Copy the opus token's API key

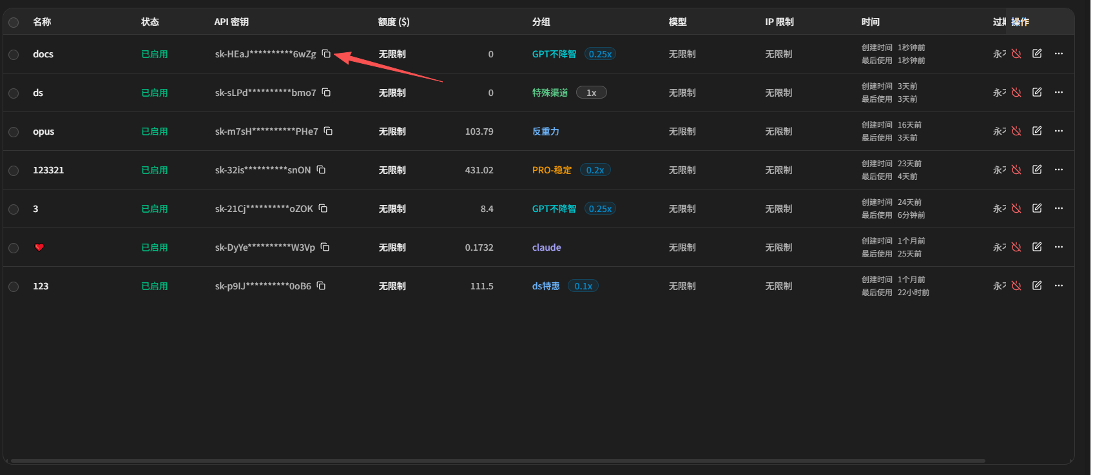click(328, 131)
